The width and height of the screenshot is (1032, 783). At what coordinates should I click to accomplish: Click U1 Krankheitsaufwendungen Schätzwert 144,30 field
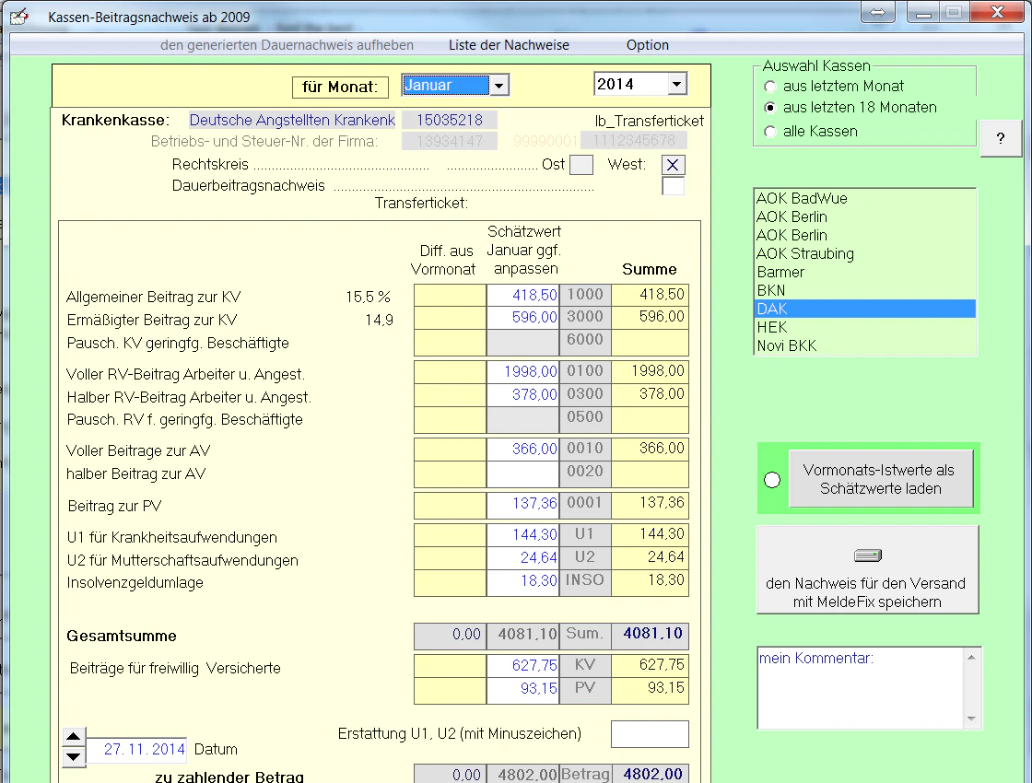pyautogui.click(x=522, y=534)
